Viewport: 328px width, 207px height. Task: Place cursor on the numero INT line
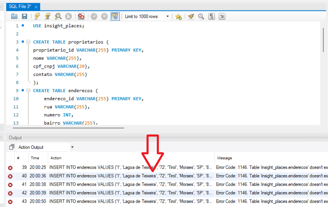pyautogui.click(x=59, y=115)
